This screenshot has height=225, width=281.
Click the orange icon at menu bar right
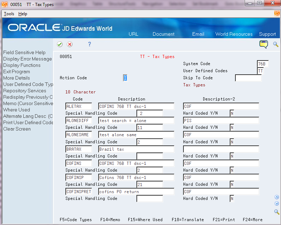click(x=277, y=14)
